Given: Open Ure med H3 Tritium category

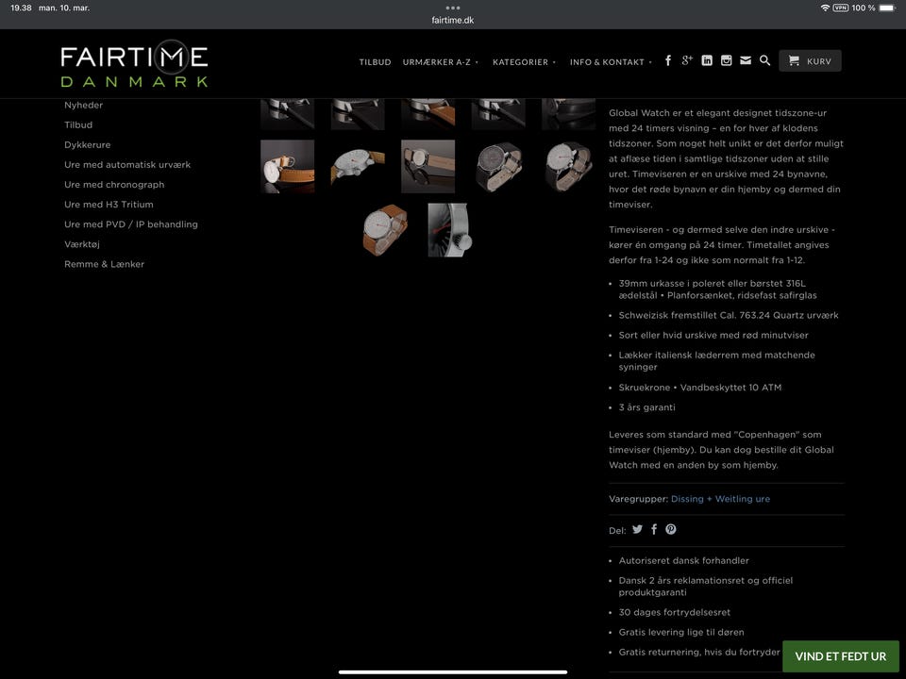Looking at the screenshot, I should [x=109, y=205].
